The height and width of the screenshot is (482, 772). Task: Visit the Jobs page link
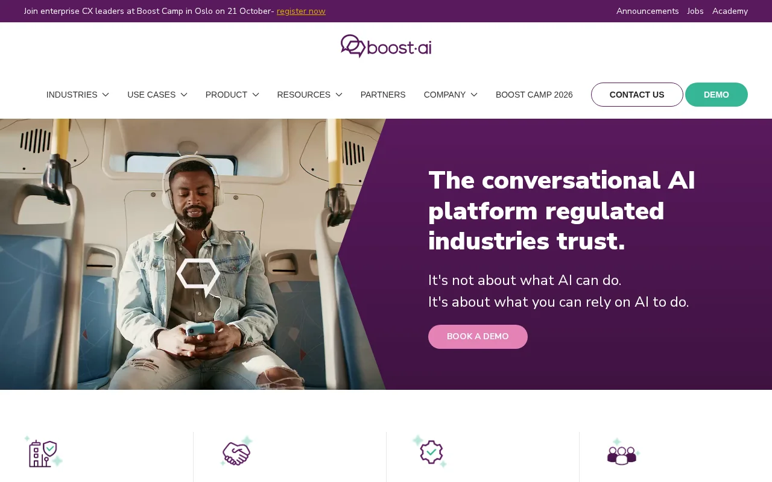[x=695, y=11]
